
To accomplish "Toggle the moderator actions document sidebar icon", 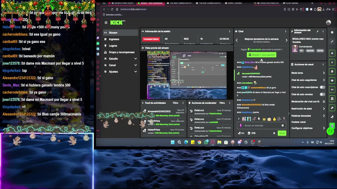I will [x=332, y=71].
